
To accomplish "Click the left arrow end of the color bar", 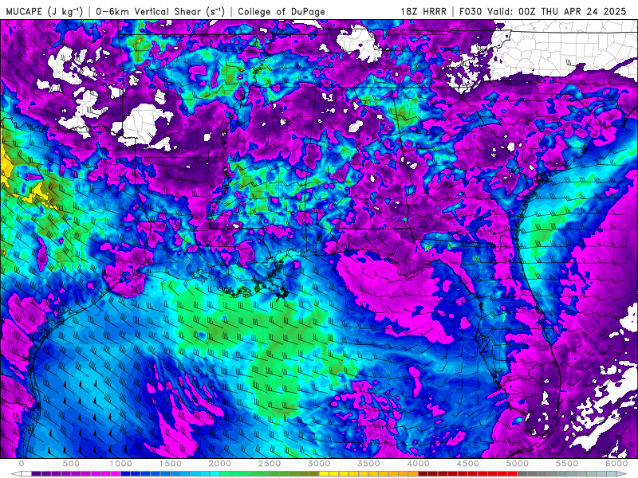I will pos(16,474).
